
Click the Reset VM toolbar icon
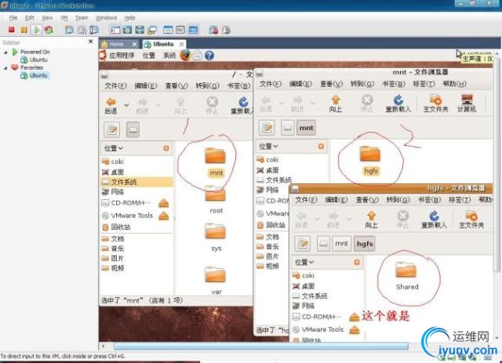point(49,30)
